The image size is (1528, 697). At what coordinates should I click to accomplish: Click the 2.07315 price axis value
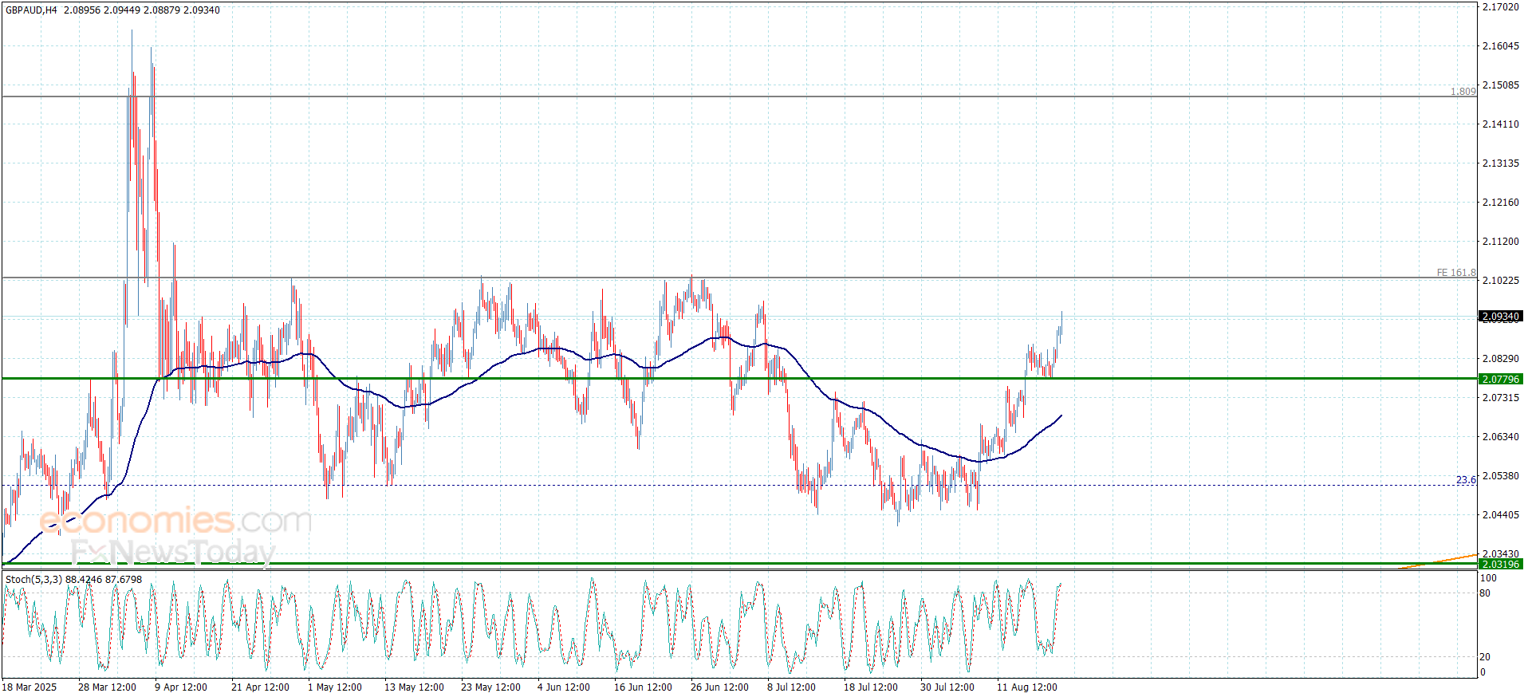pos(1500,398)
